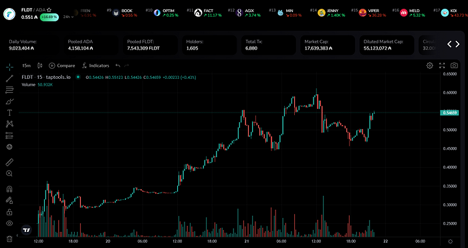Enter fullscreen chart mode
468x248 pixels.
coord(442,66)
